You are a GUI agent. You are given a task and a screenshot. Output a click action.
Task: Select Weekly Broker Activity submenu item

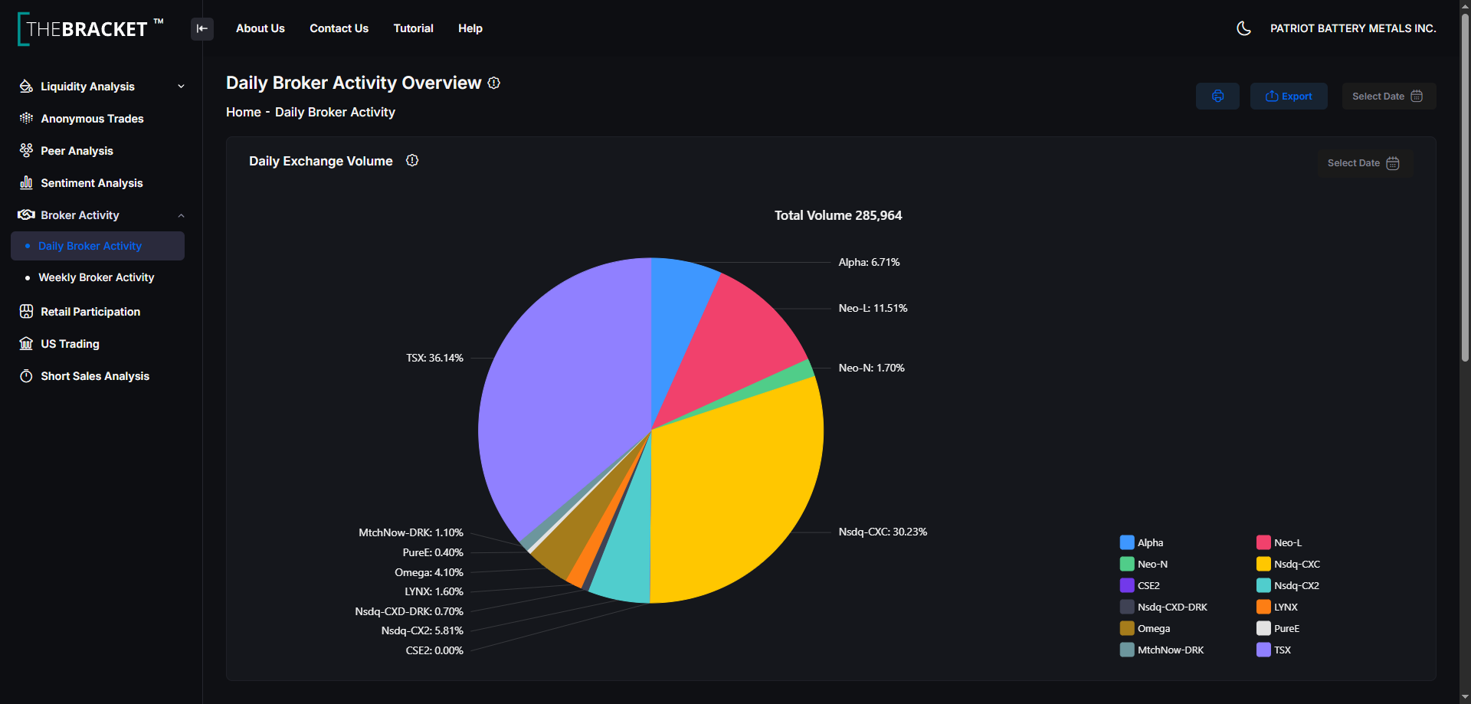click(x=97, y=277)
